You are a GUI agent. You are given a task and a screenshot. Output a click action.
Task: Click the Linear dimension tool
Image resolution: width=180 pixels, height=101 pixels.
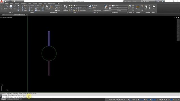[58, 6]
